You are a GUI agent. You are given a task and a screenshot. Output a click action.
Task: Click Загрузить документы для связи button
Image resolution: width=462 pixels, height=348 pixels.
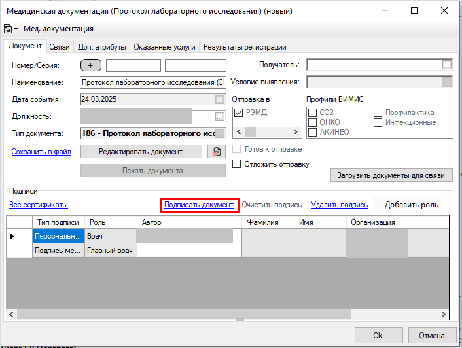(x=391, y=175)
